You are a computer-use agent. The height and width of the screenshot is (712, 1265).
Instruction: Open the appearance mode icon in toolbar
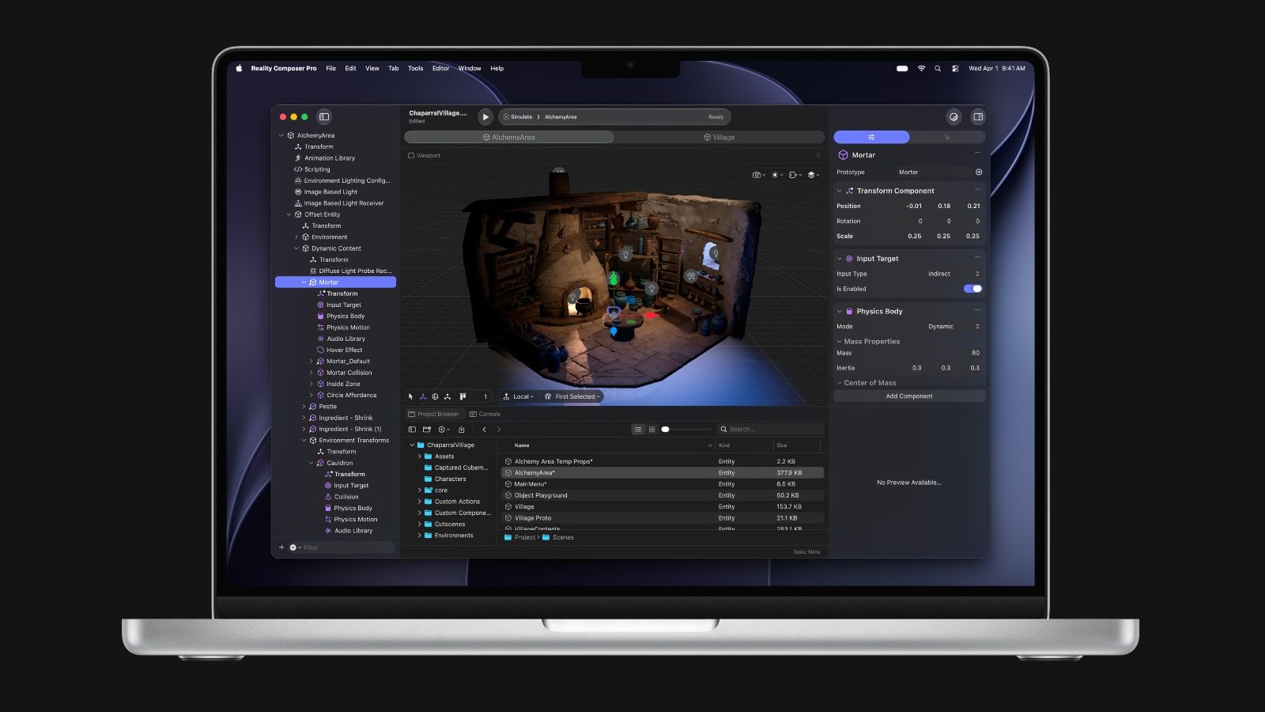click(x=953, y=116)
